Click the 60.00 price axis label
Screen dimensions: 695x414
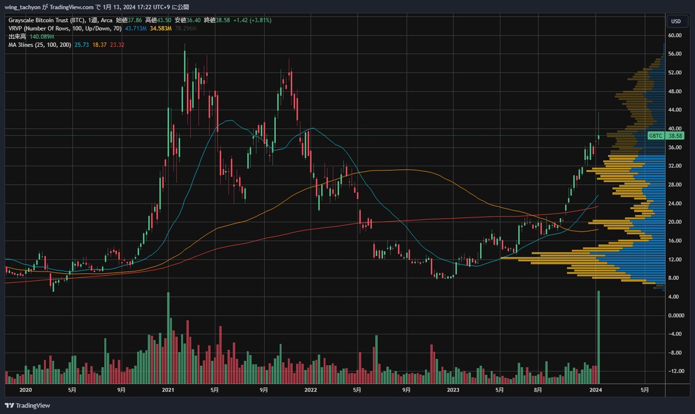pyautogui.click(x=674, y=35)
